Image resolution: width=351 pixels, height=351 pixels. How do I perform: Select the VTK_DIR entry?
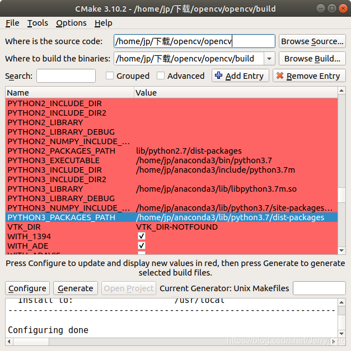click(24, 227)
